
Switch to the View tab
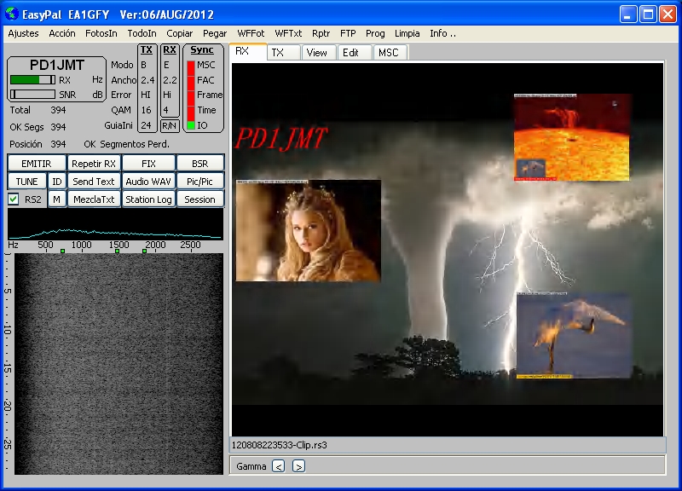click(318, 53)
